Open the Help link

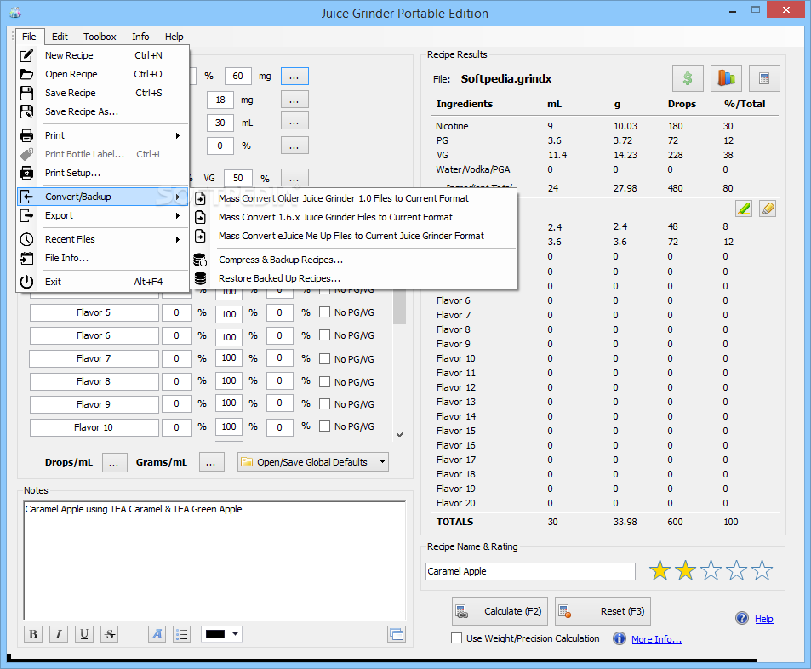click(764, 619)
